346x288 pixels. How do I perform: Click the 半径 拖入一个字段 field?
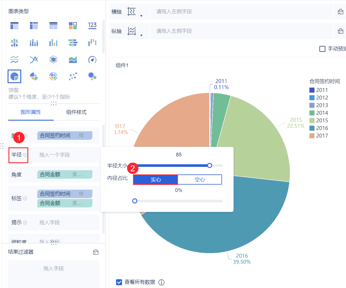click(64, 155)
